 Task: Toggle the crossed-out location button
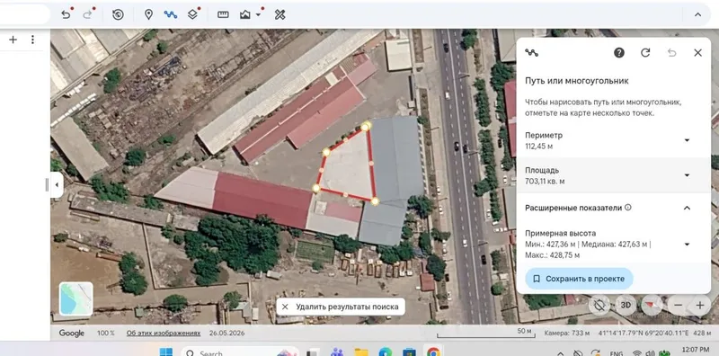(x=599, y=305)
